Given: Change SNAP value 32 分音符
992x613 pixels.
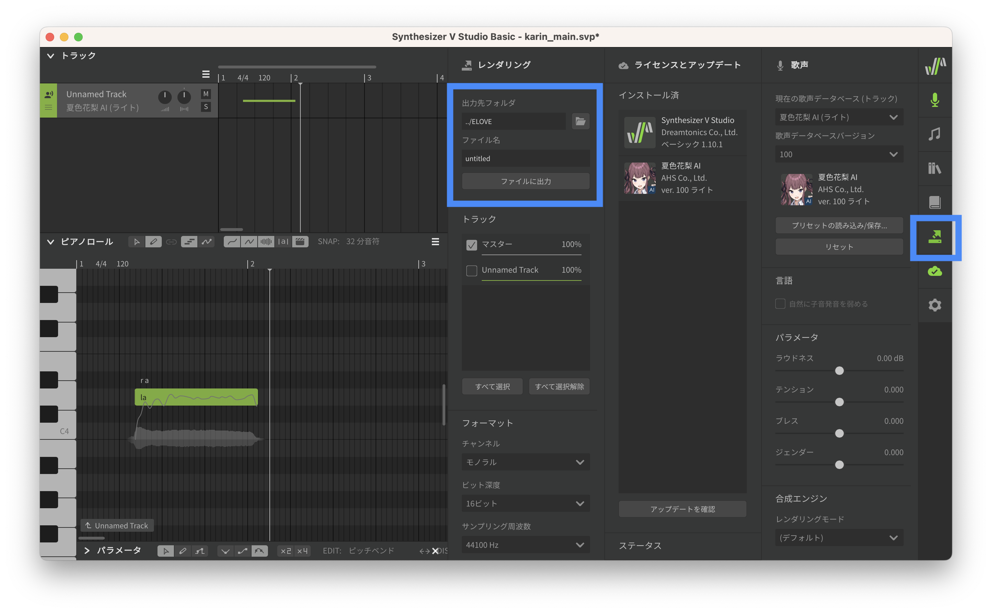Looking at the screenshot, I should coord(363,242).
